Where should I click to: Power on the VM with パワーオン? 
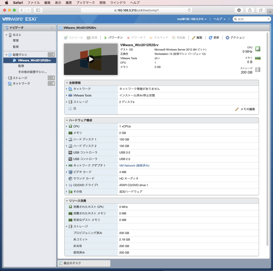click(114, 38)
